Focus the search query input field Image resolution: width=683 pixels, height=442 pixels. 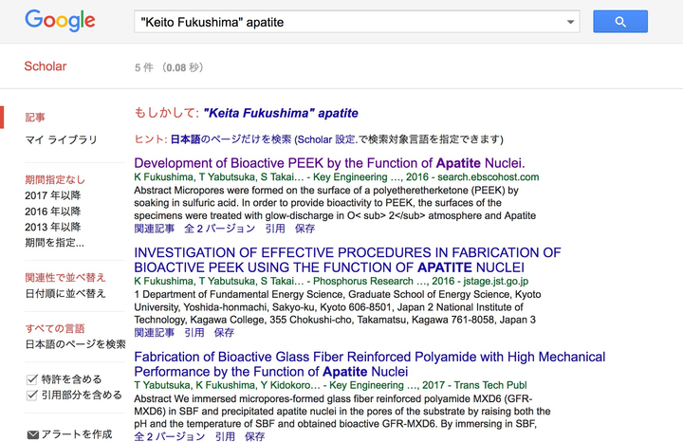(357, 22)
